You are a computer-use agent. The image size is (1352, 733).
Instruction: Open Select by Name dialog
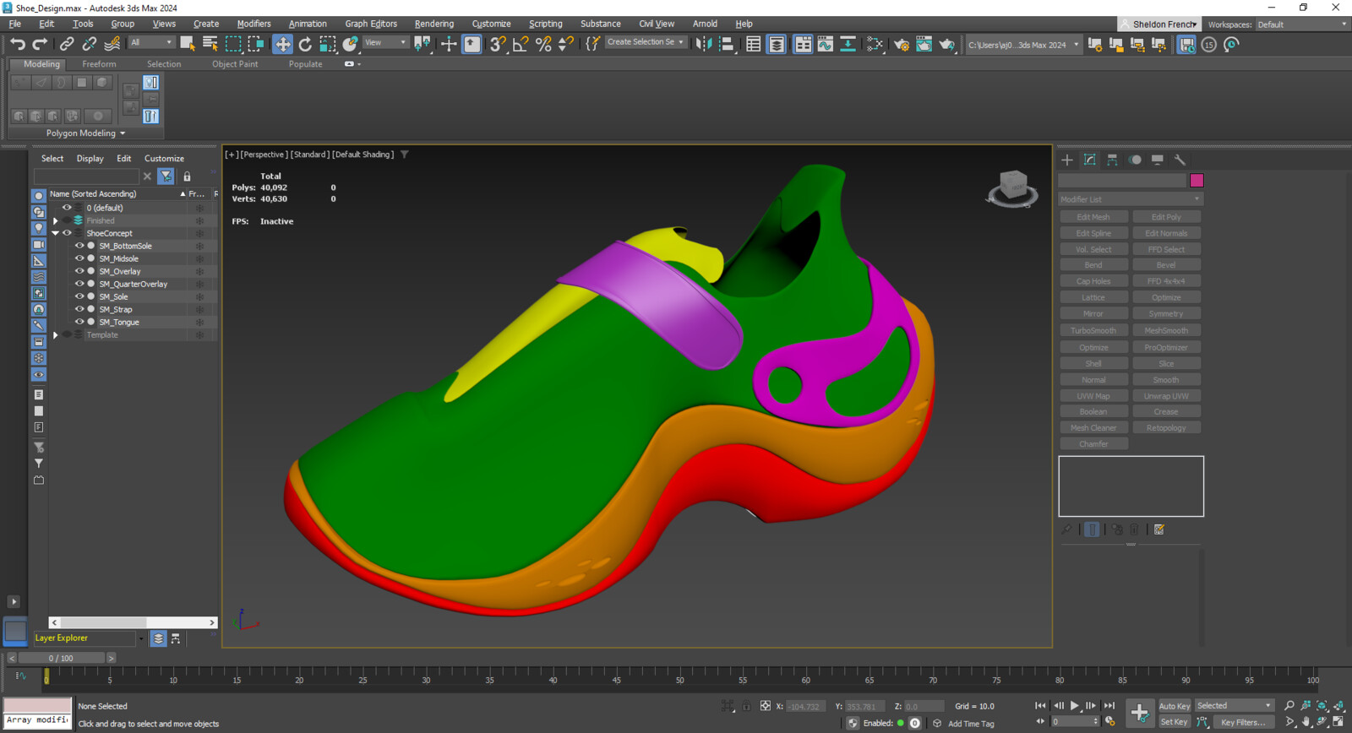click(x=210, y=44)
